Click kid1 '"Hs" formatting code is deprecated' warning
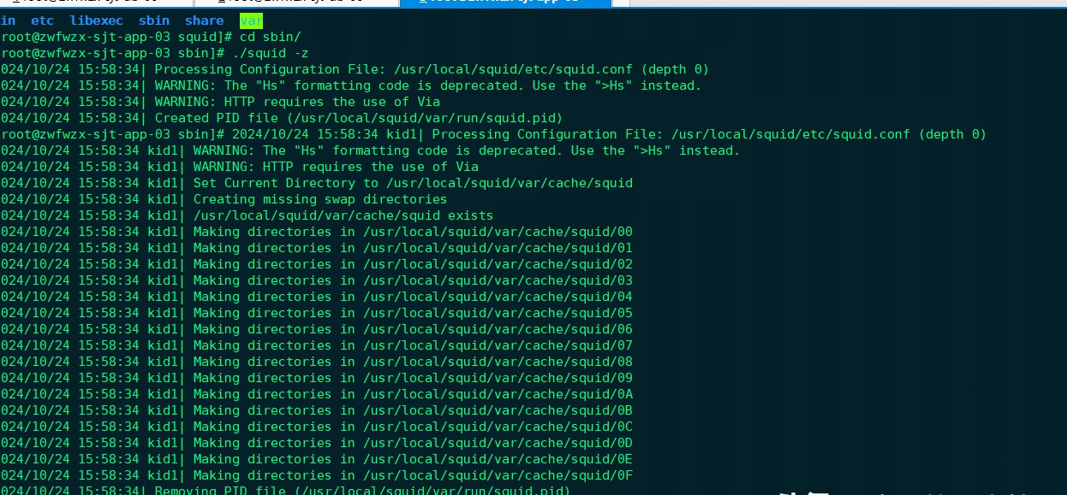The width and height of the screenshot is (1067, 495). (x=370, y=150)
